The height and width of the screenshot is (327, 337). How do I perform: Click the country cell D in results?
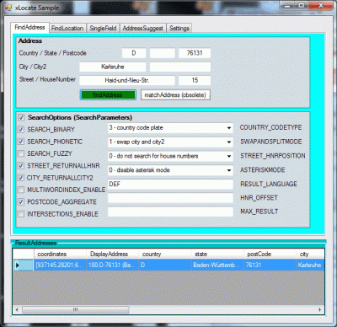pos(165,265)
